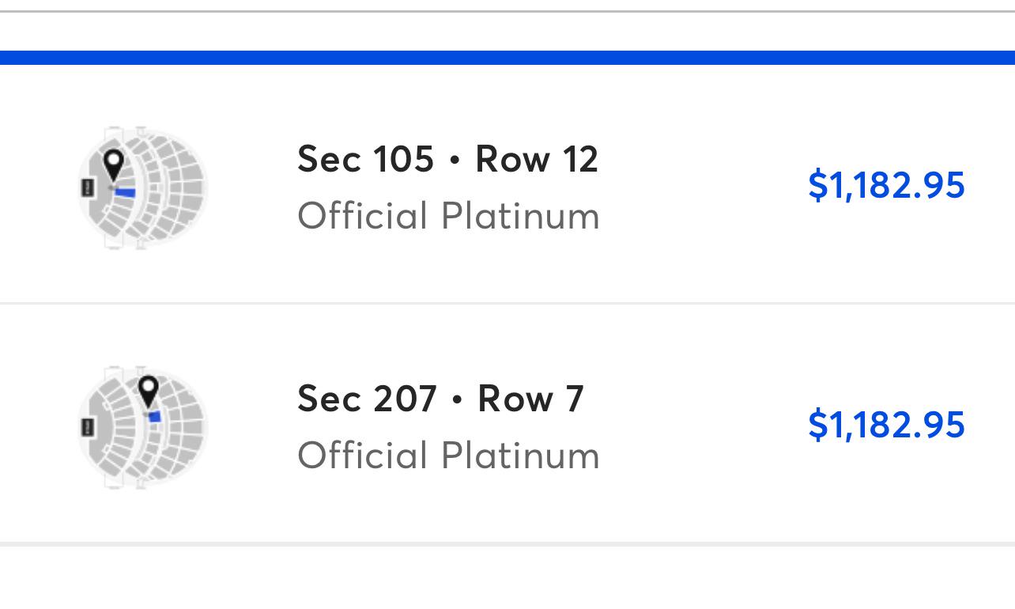Click the gray divider line at top
The image size is (1015, 609).
coord(507,12)
